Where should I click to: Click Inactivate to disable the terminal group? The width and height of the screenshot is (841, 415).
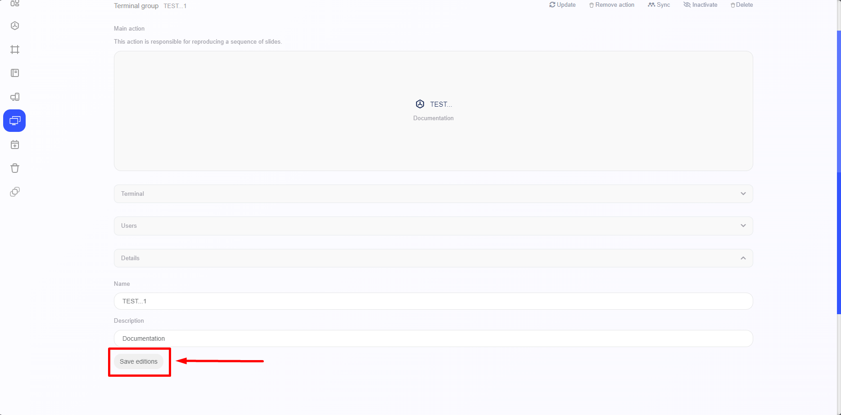tap(700, 5)
